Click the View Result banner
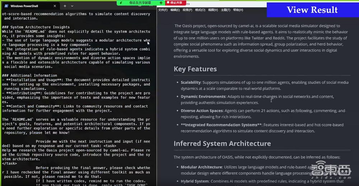 312,10
